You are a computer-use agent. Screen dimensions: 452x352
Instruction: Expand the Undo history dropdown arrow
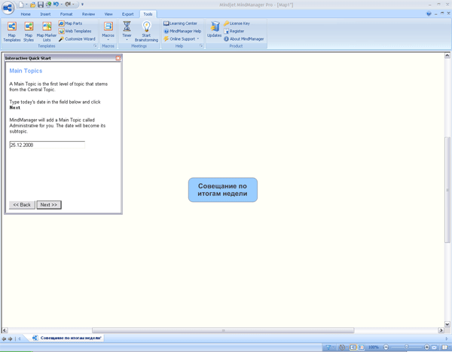tap(62, 5)
